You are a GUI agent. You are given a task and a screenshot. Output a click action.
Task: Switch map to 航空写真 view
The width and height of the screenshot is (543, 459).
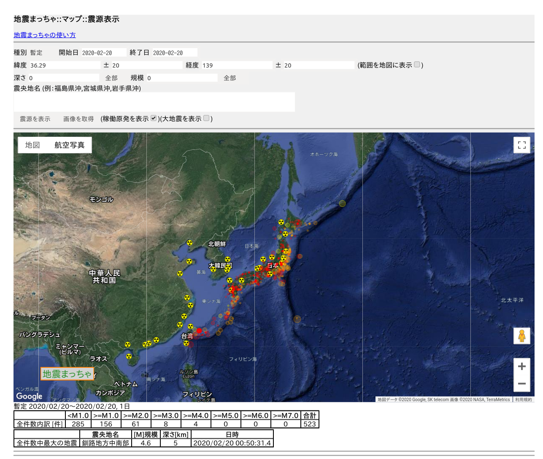[x=69, y=145]
